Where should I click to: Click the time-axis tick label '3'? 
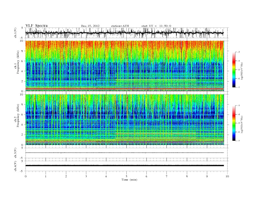(86, 176)
